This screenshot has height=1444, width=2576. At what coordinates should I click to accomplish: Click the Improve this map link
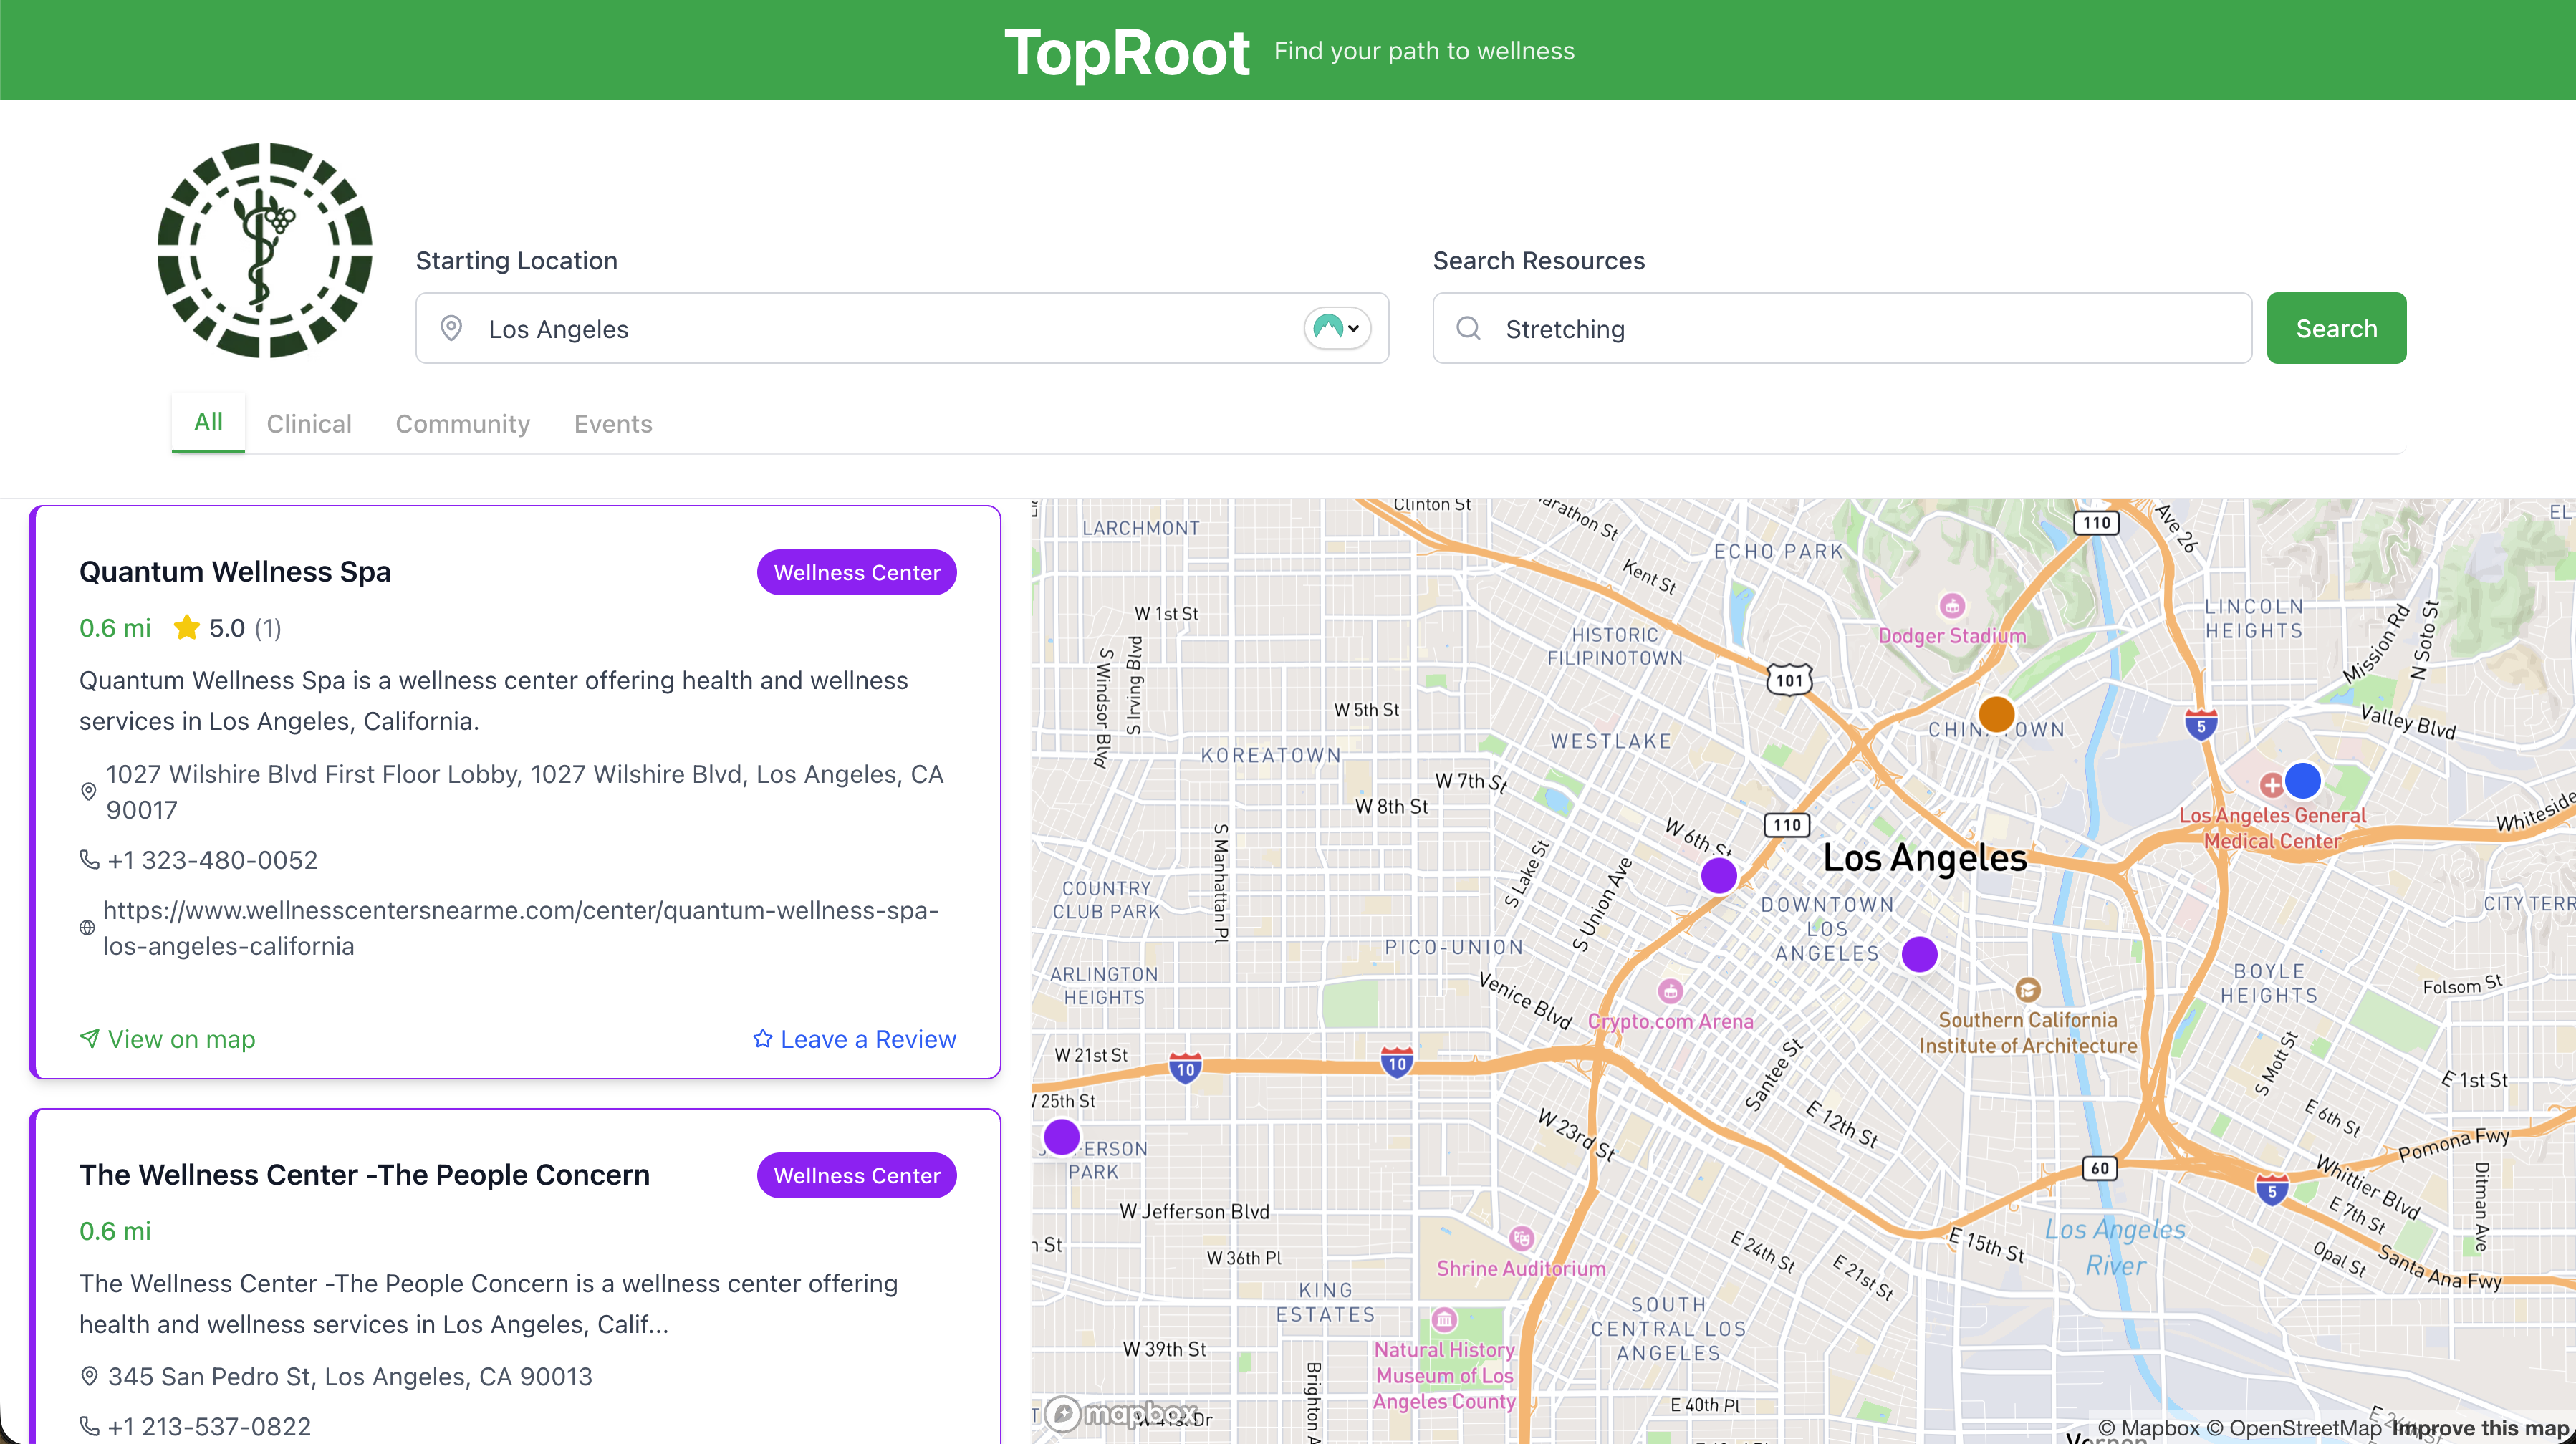pyautogui.click(x=2479, y=1427)
